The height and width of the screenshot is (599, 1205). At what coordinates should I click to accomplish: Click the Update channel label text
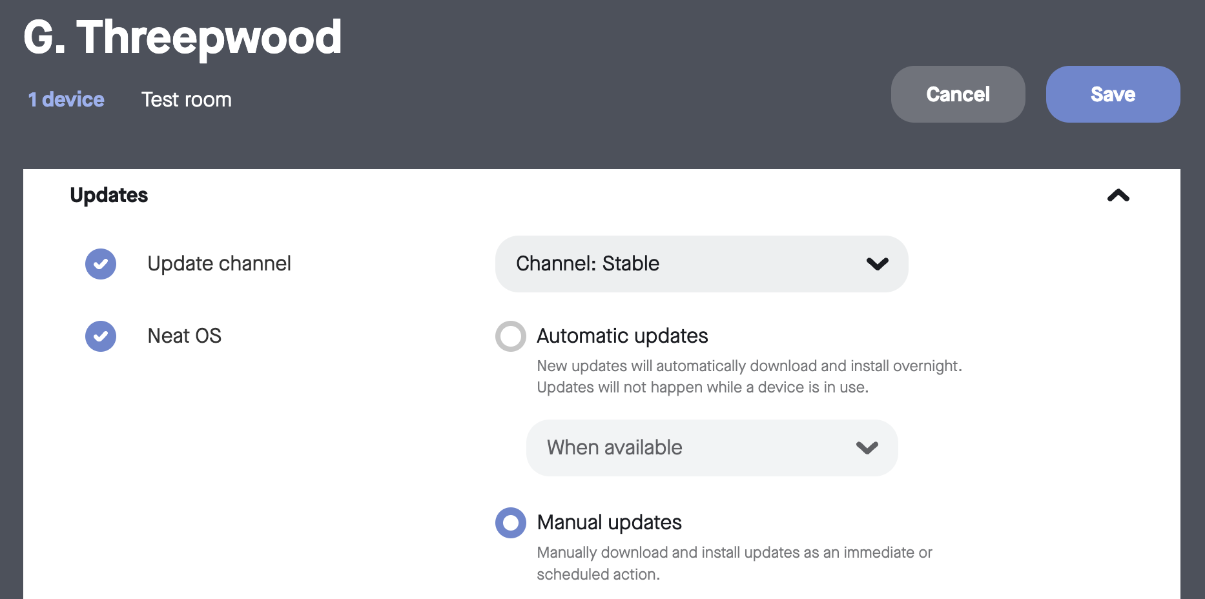click(x=219, y=264)
